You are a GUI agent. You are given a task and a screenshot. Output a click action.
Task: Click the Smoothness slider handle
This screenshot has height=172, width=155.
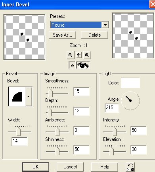[x=50, y=93]
